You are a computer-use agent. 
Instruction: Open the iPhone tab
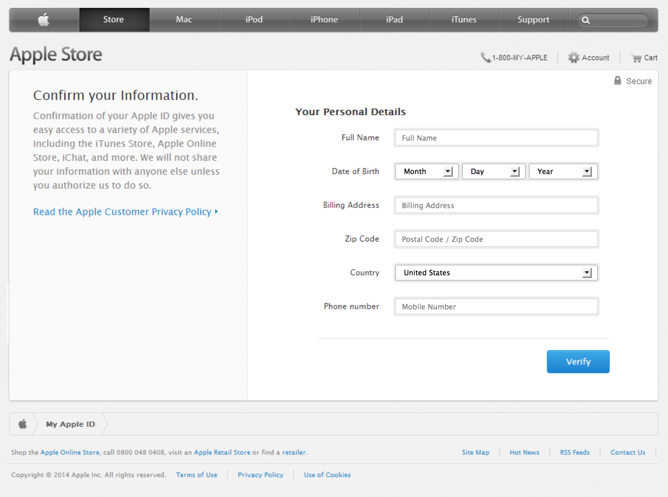tap(324, 20)
